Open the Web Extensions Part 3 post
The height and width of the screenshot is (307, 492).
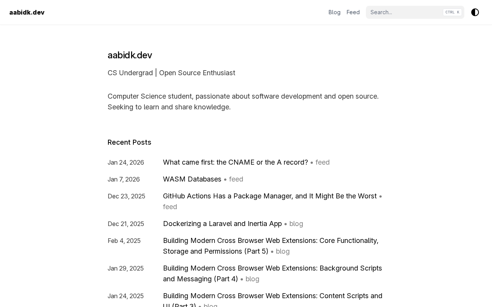[x=273, y=296]
